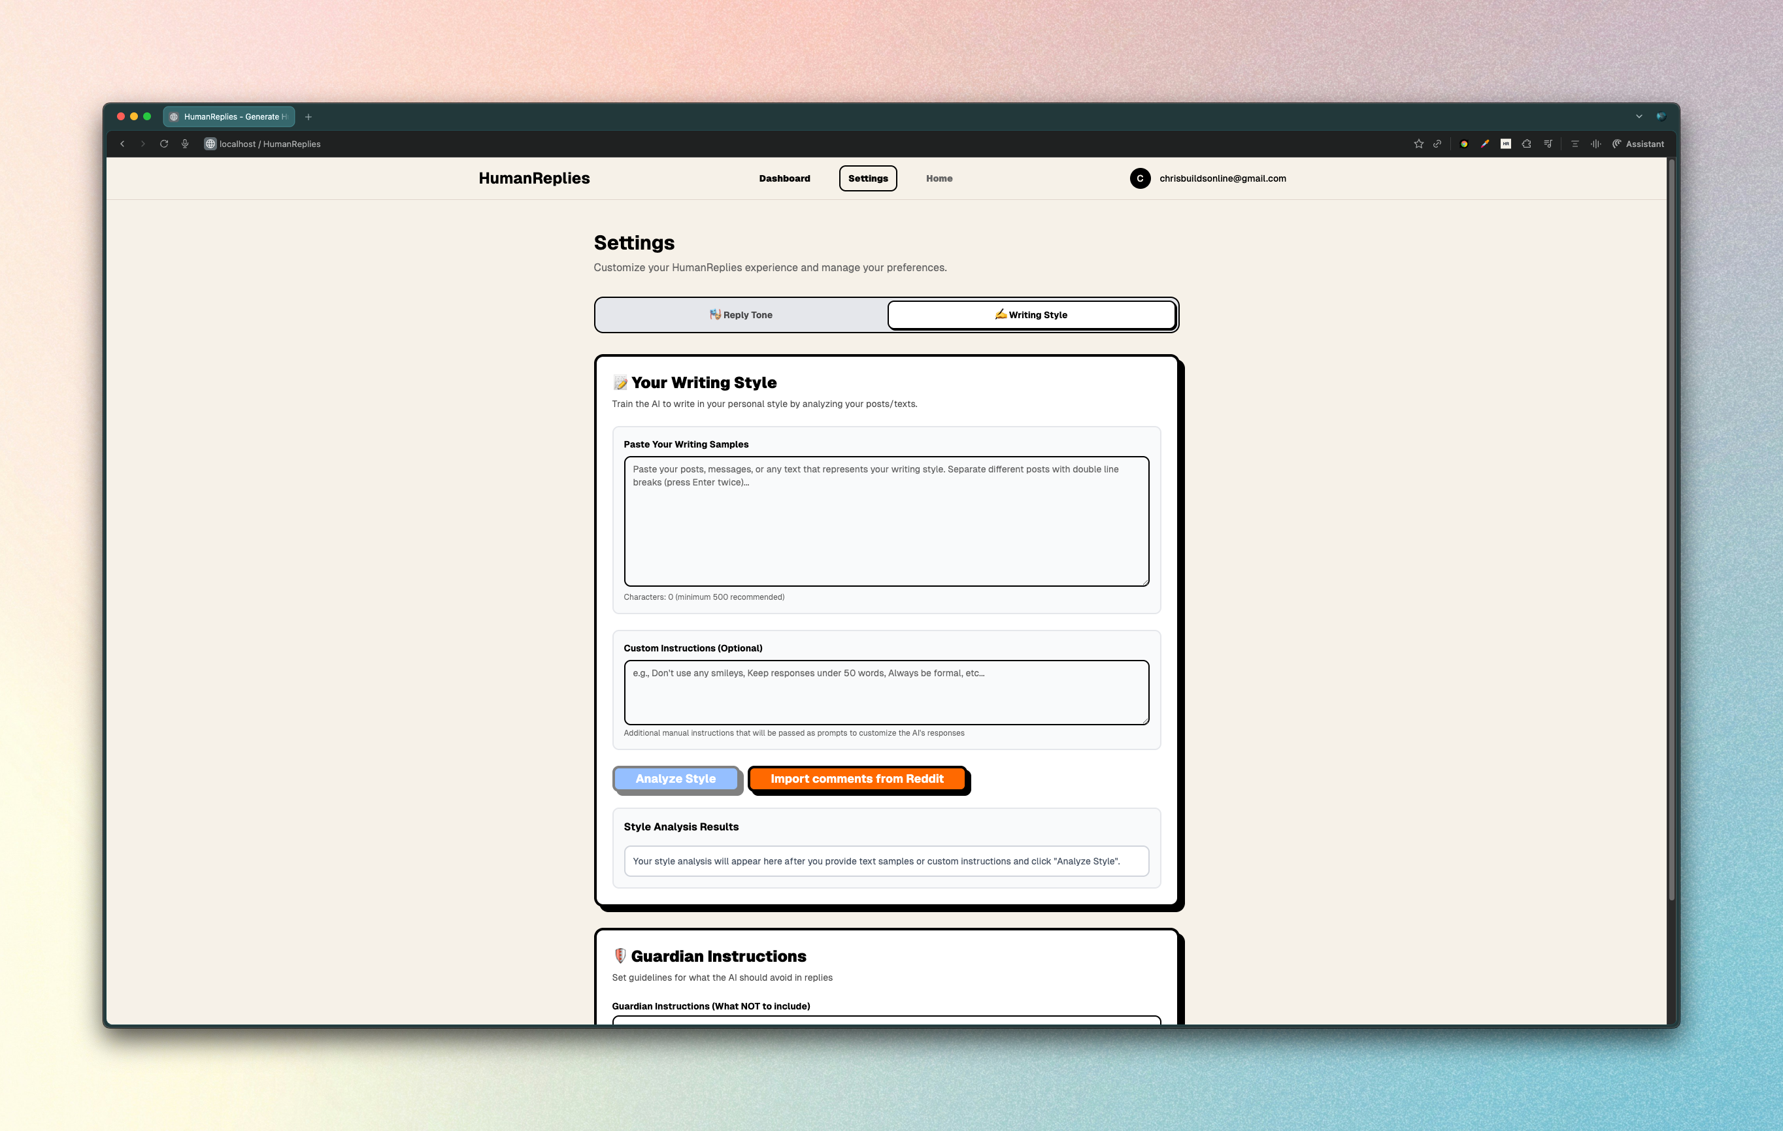
Task: Open the extensions puzzle piece menu
Action: 1526,144
